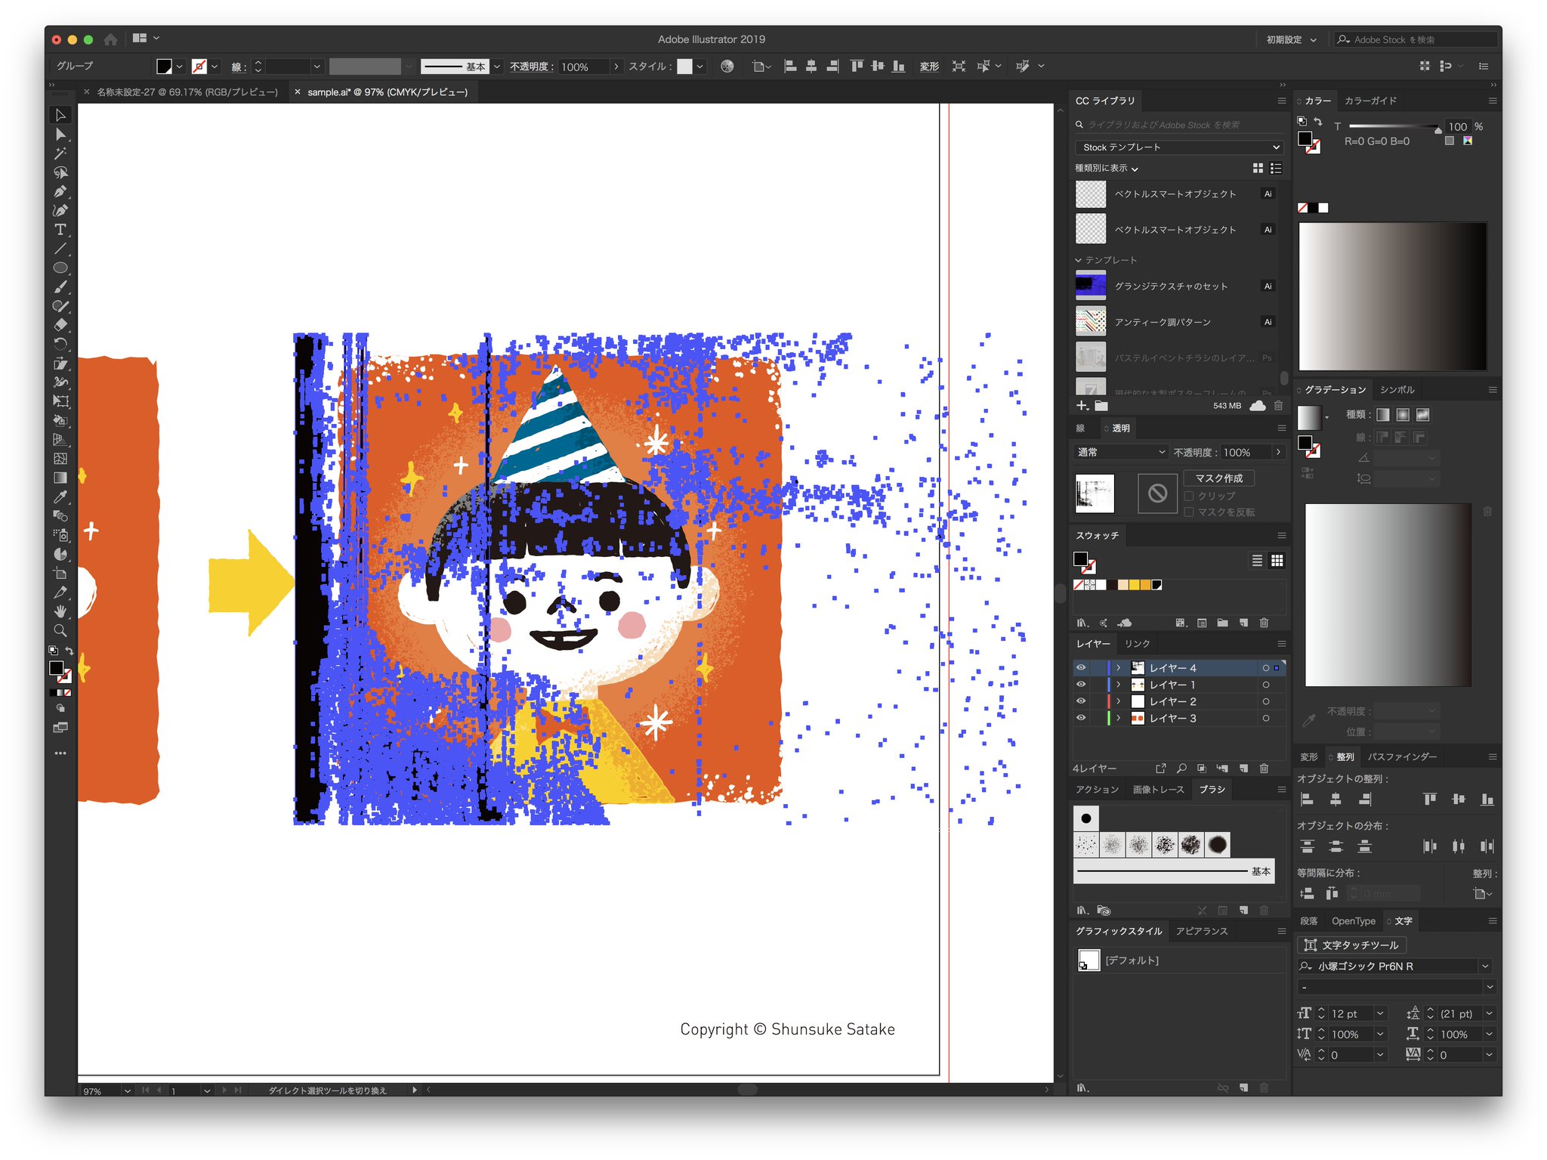
Task: Select the Pen tool
Action: click(x=60, y=191)
